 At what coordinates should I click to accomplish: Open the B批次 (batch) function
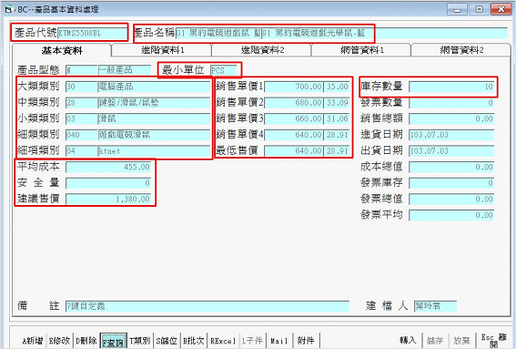(x=194, y=341)
